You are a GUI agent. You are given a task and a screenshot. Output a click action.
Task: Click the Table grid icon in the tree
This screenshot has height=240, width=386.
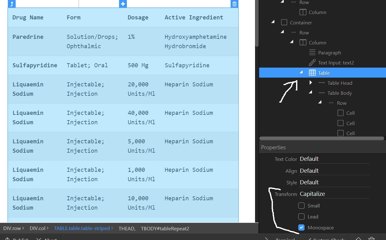pos(312,73)
